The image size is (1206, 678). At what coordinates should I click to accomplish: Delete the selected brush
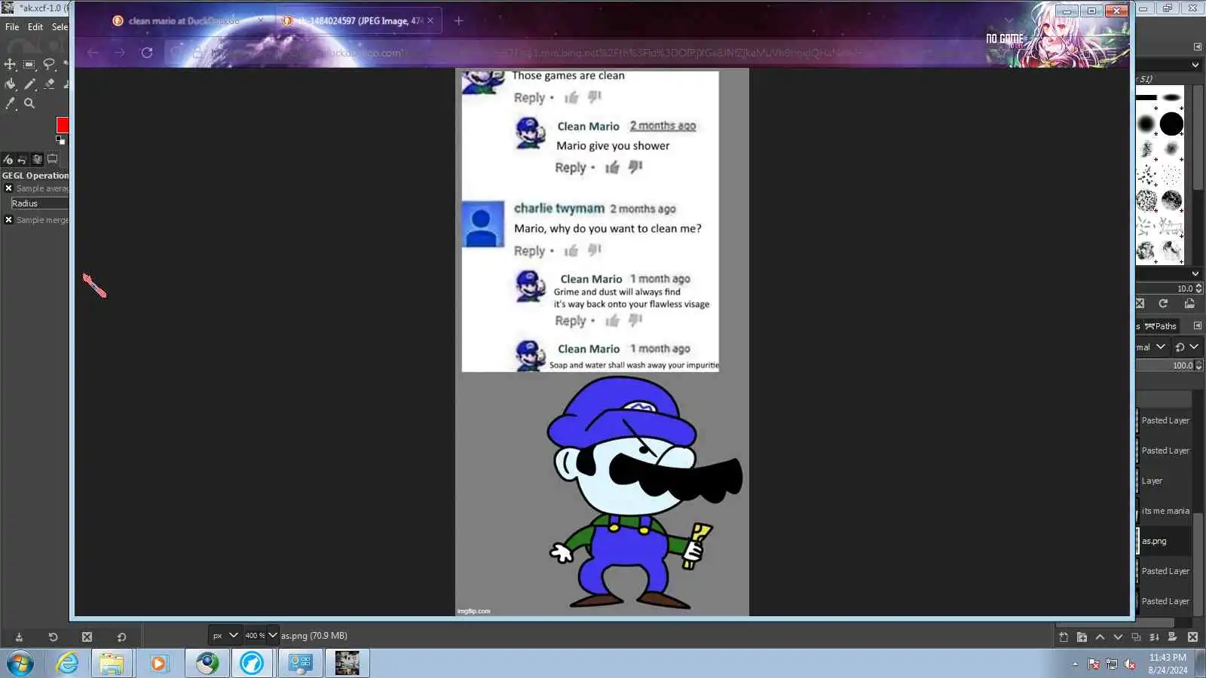point(1140,304)
